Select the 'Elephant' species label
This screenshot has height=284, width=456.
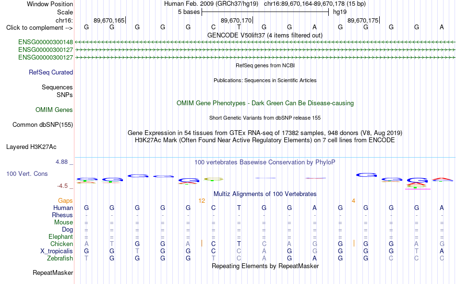(60, 237)
